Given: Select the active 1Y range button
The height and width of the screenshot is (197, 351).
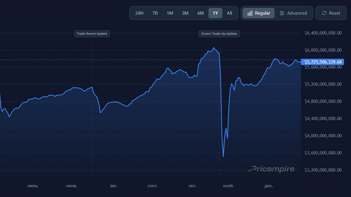Looking at the screenshot, I should (215, 13).
